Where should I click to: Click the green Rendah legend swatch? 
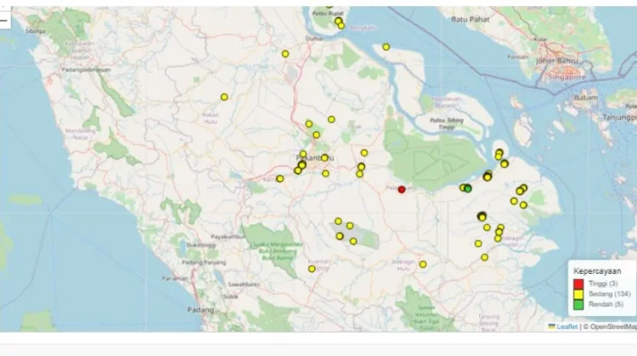coord(579,303)
